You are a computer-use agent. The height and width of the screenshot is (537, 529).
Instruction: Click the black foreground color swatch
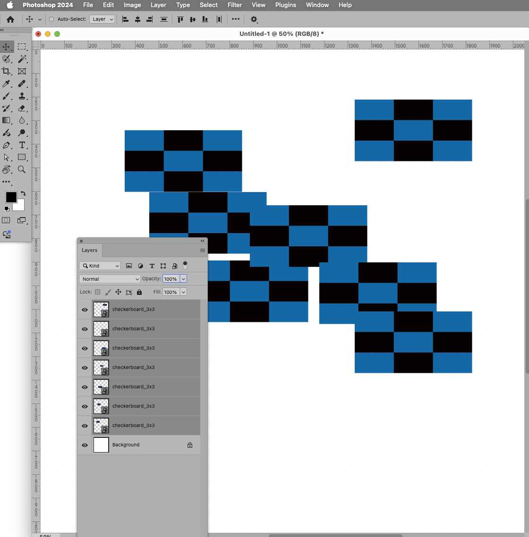point(11,197)
